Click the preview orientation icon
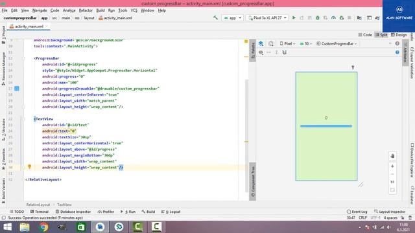The width and height of the screenshot is (415, 233). [x=271, y=43]
